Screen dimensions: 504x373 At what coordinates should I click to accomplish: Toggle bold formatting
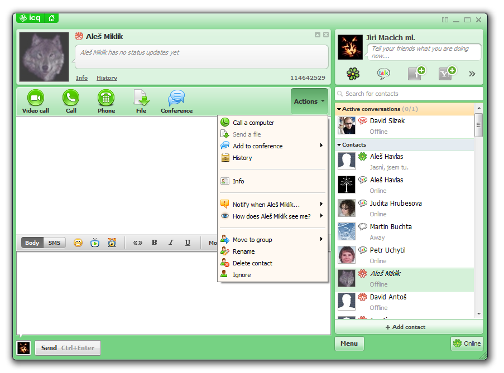pyautogui.click(x=154, y=243)
